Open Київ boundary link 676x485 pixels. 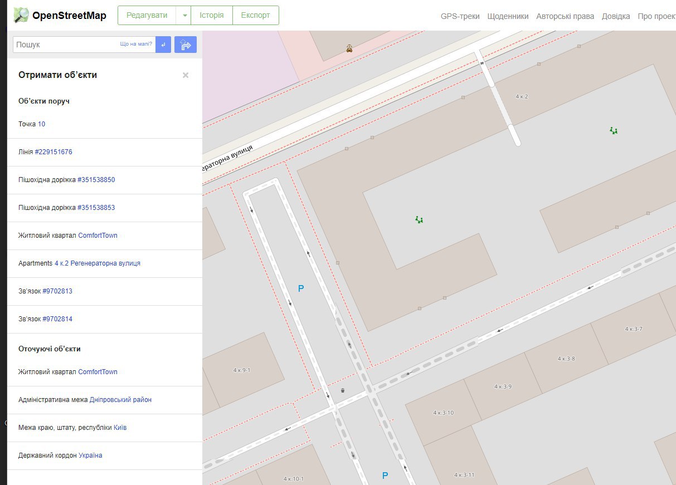120,428
